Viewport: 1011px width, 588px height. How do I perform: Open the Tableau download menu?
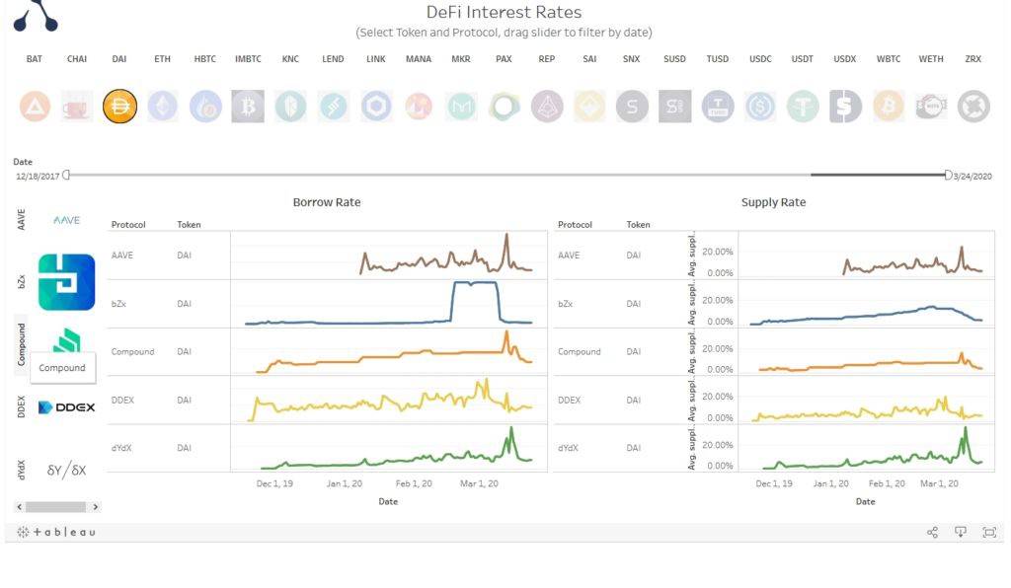pyautogui.click(x=961, y=532)
